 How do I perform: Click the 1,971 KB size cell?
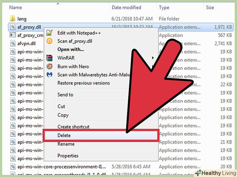(223, 27)
